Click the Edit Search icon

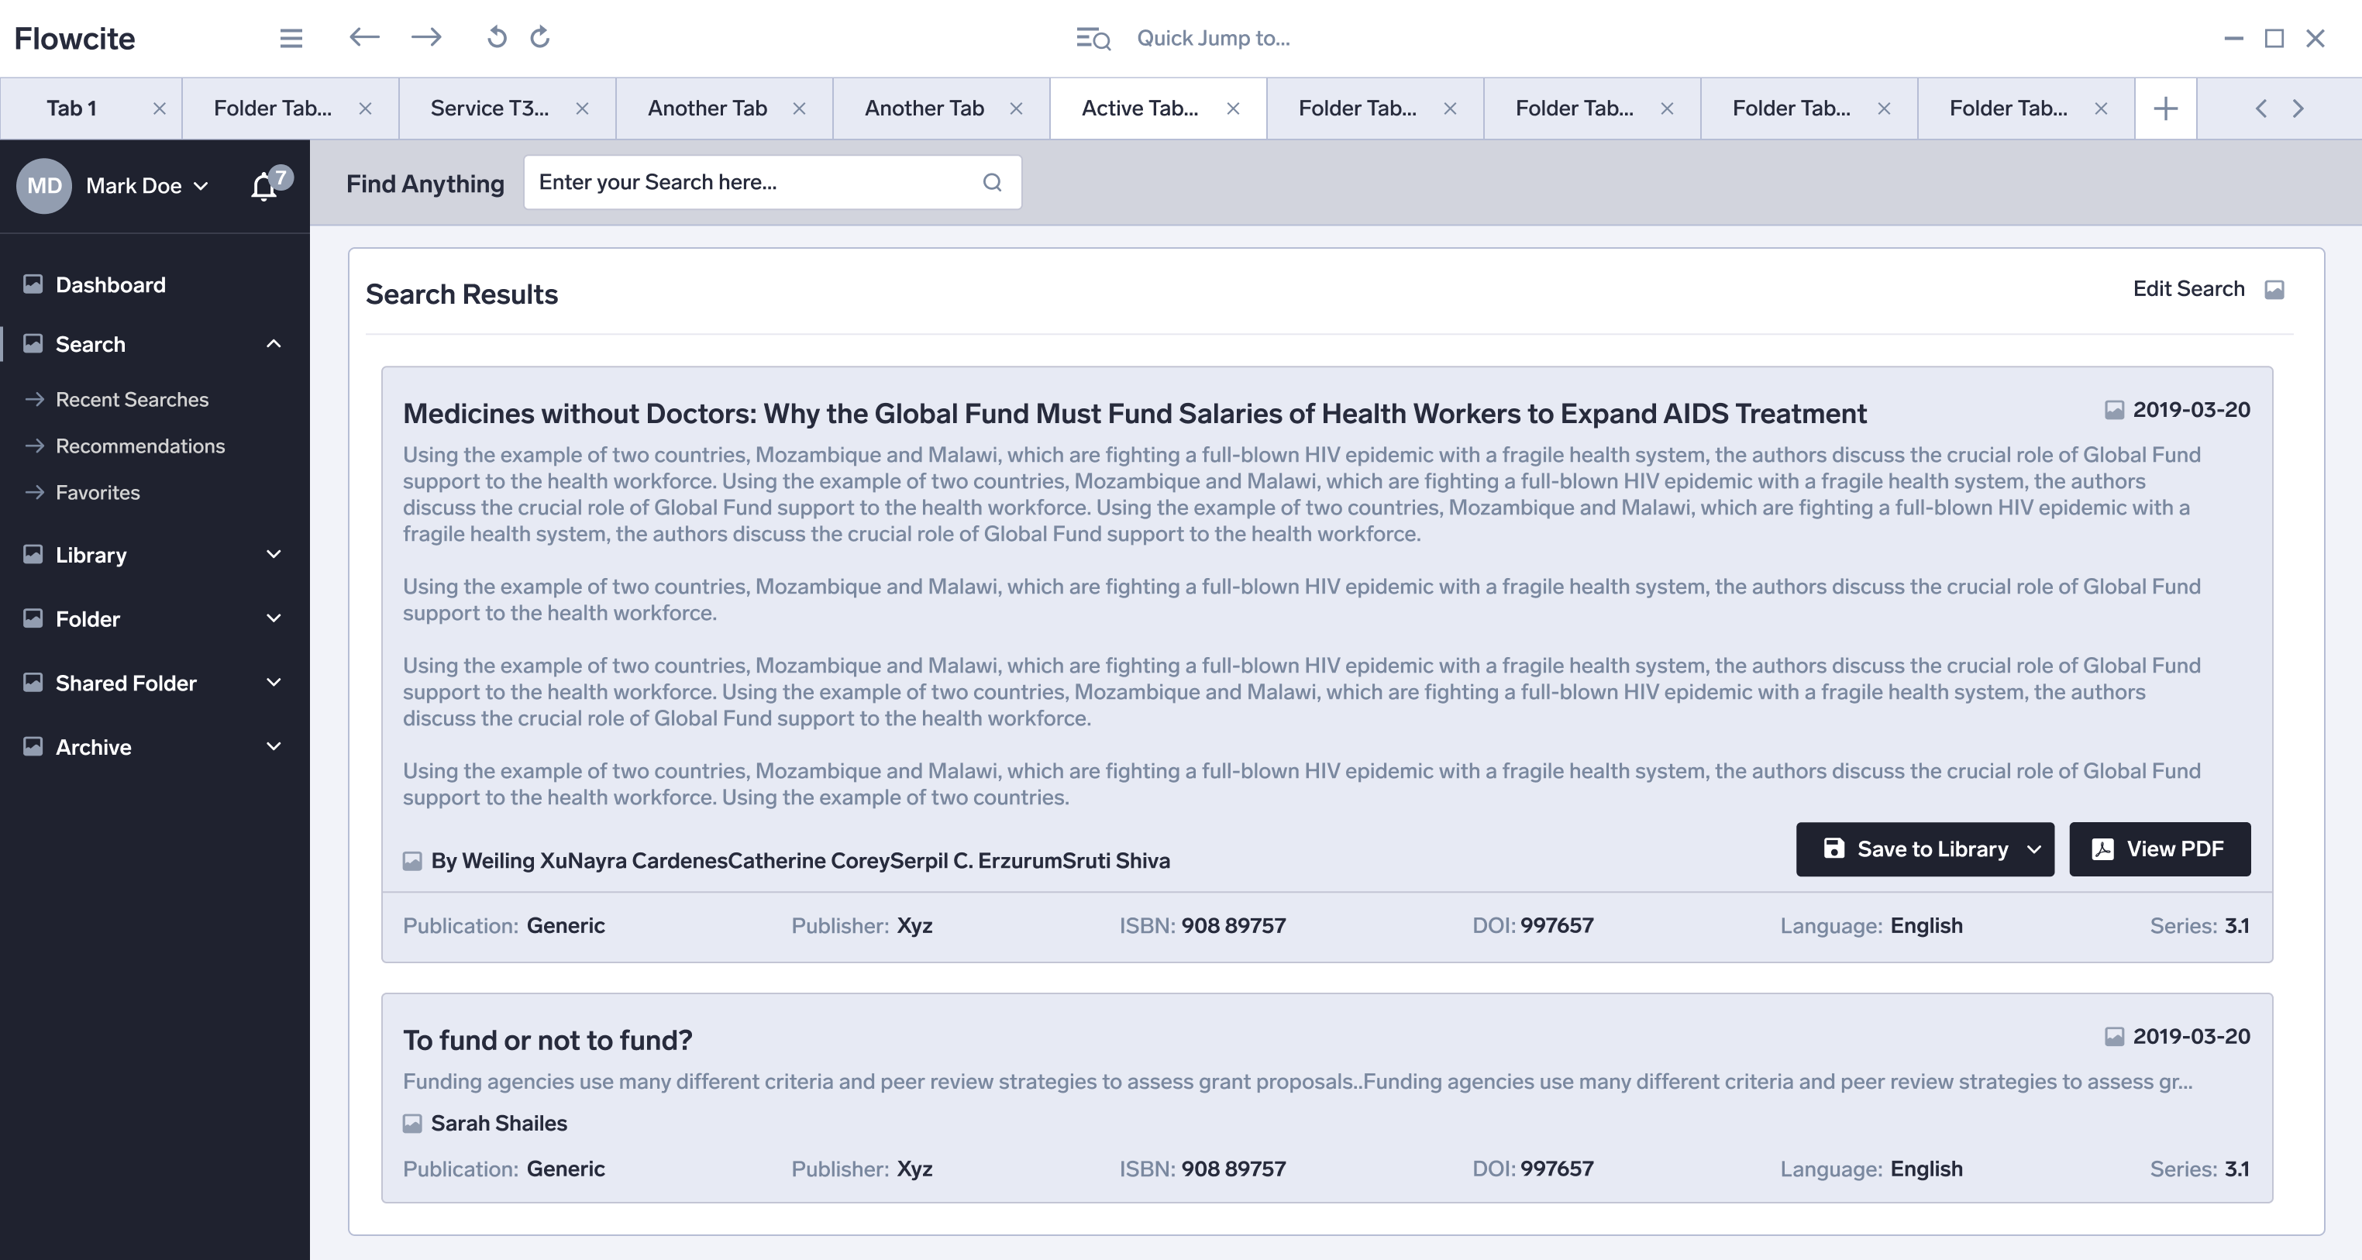coord(2274,290)
